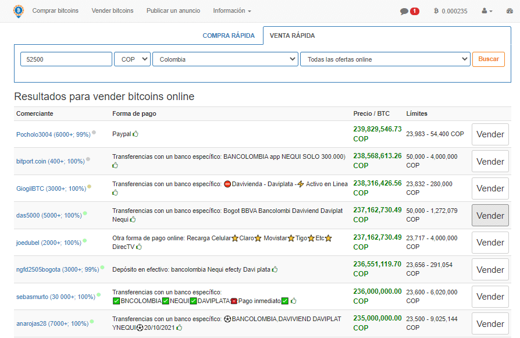Click Vender for GiogilBTC offer

coord(490,188)
